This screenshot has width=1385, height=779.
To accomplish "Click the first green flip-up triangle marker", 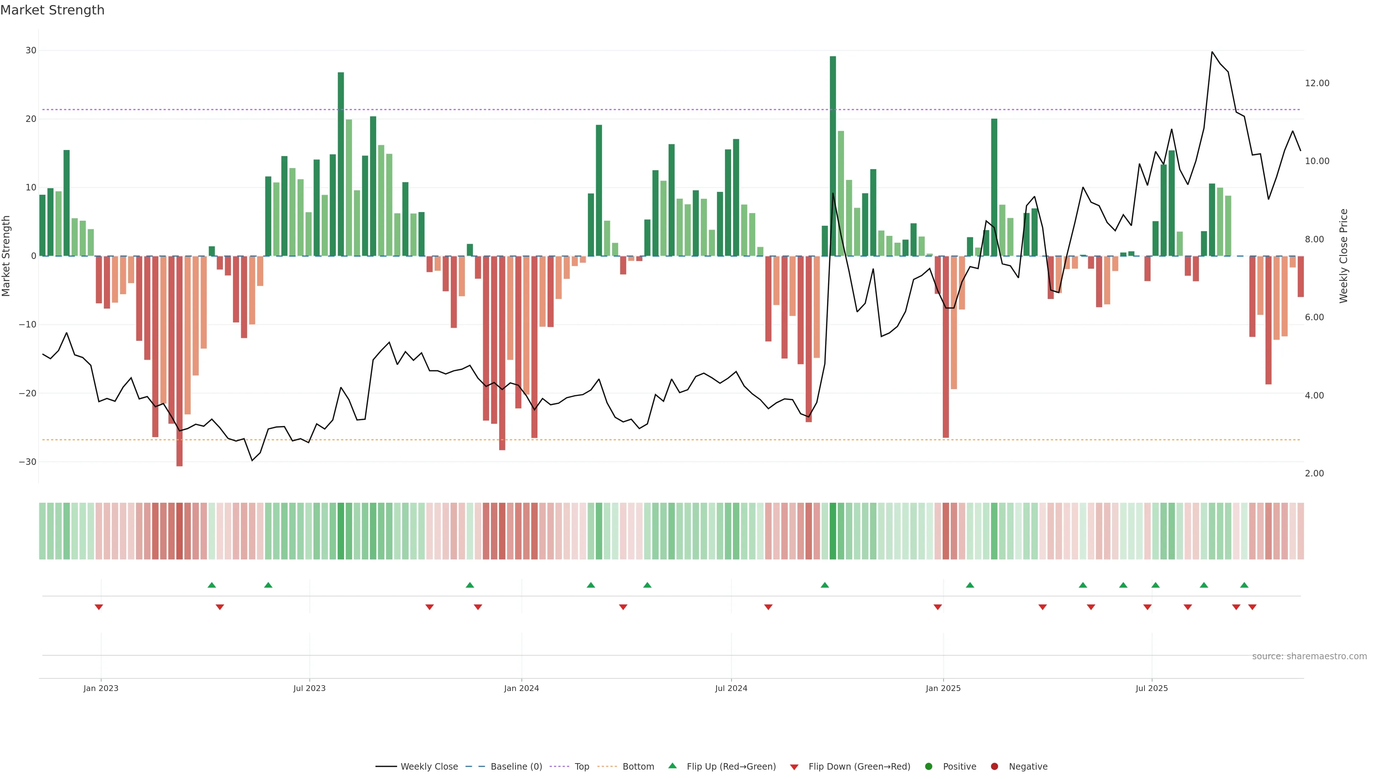I will coord(212,585).
